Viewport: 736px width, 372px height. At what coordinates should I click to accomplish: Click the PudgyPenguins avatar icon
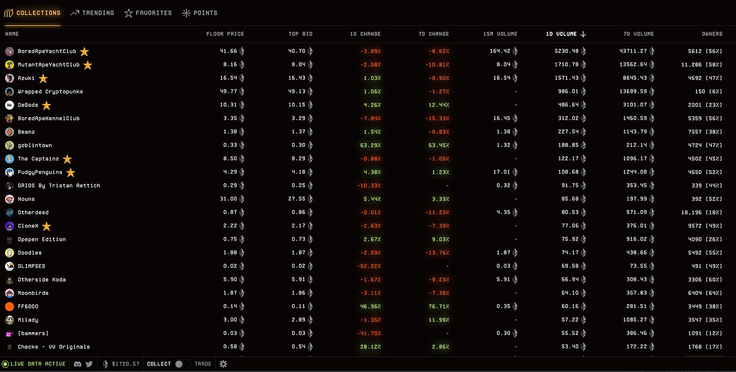[x=10, y=172]
